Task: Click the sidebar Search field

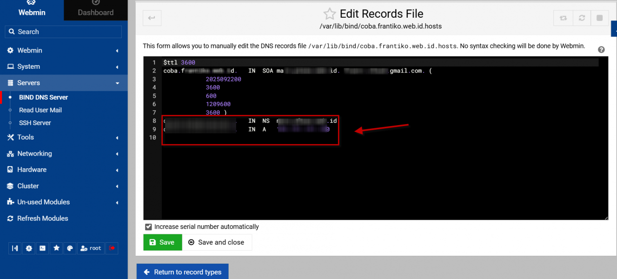Action: pos(64,32)
